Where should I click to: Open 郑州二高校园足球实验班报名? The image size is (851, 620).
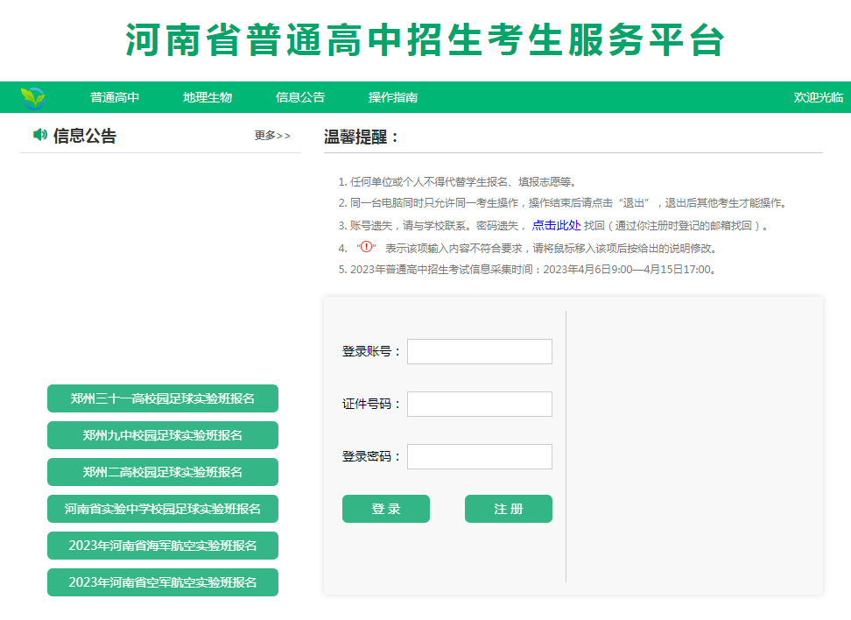coord(162,472)
